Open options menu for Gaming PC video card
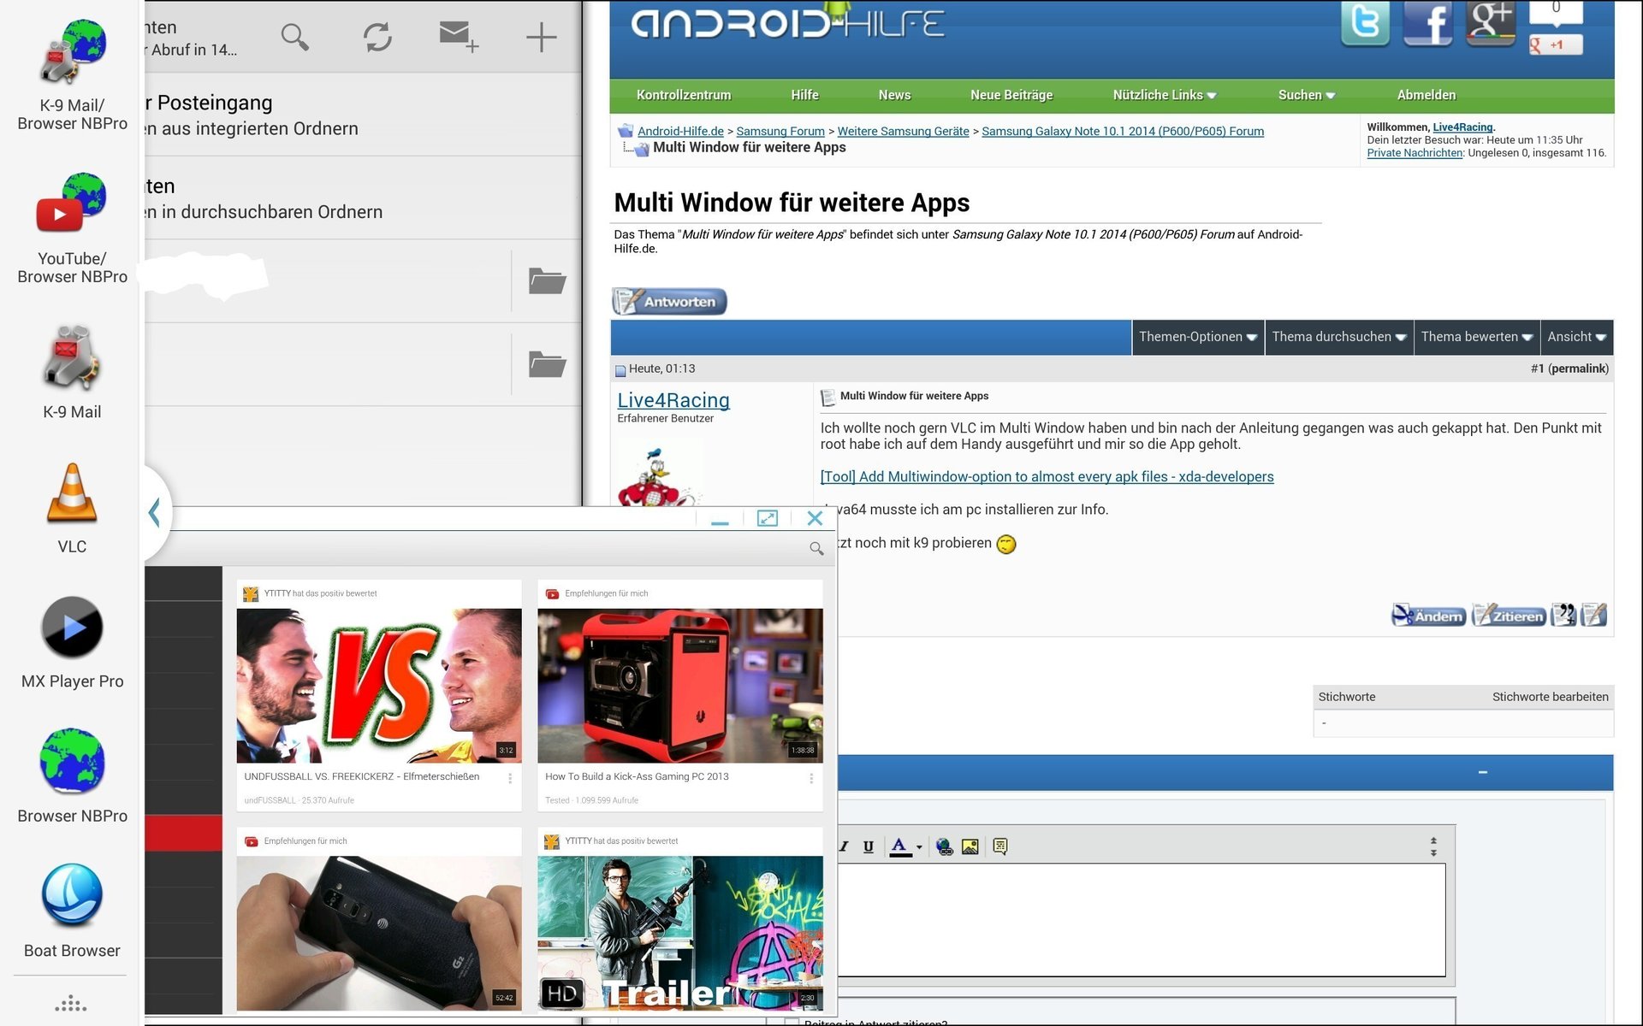This screenshot has height=1026, width=1643. (x=811, y=778)
